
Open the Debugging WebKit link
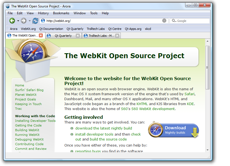(x=29, y=139)
